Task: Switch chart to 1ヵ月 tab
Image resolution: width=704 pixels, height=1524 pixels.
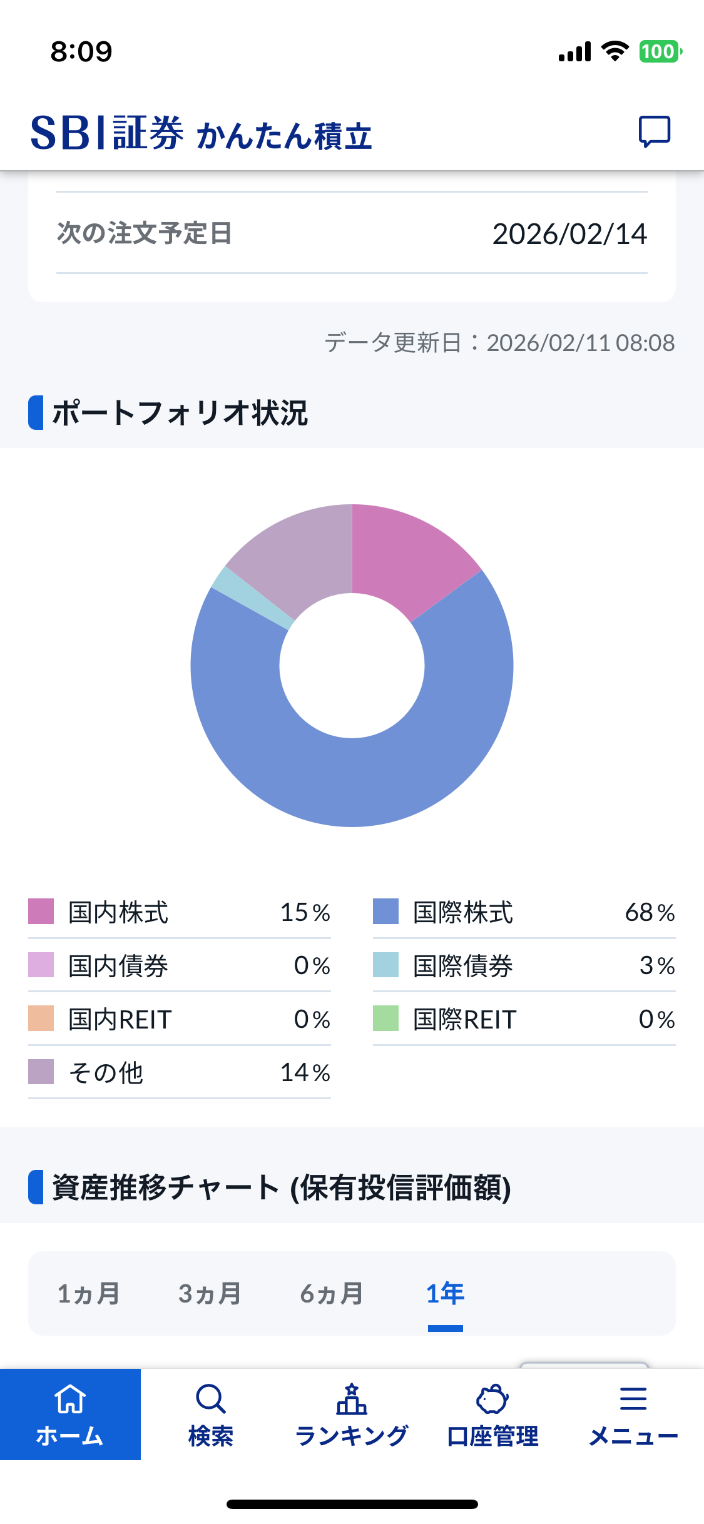Action: 88,1294
